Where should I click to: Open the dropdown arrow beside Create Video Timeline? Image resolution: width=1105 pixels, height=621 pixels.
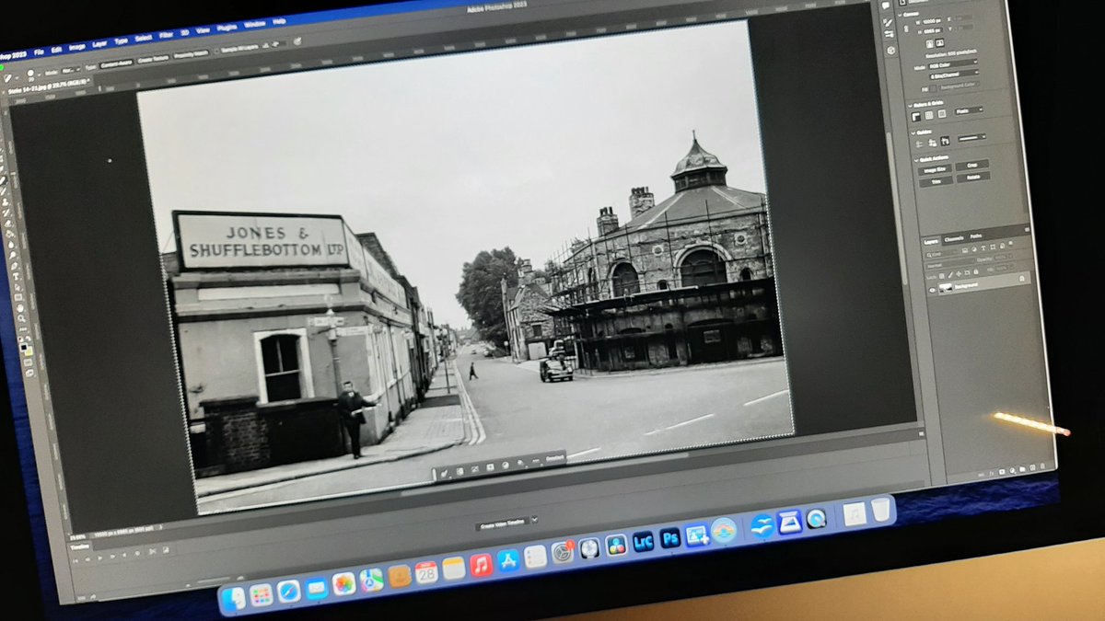pyautogui.click(x=534, y=520)
